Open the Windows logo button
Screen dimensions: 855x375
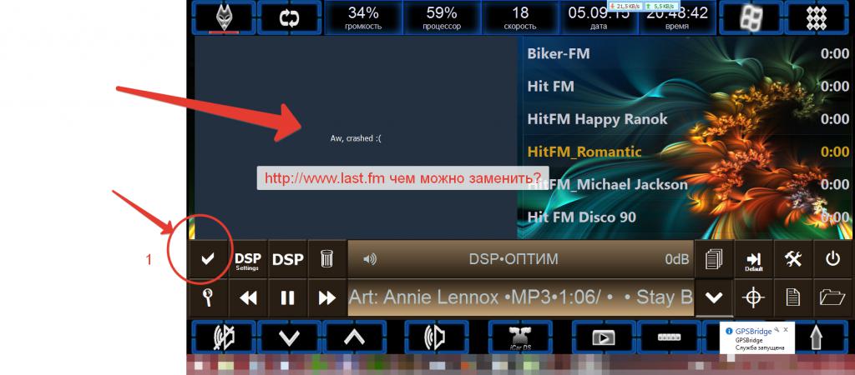[x=751, y=17]
